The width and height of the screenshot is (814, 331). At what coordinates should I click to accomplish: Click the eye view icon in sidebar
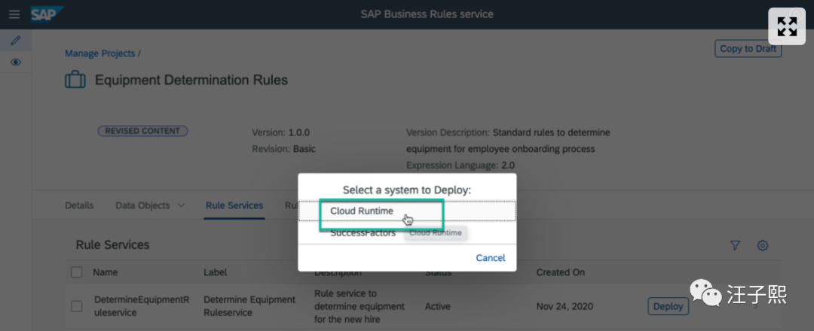pos(15,62)
